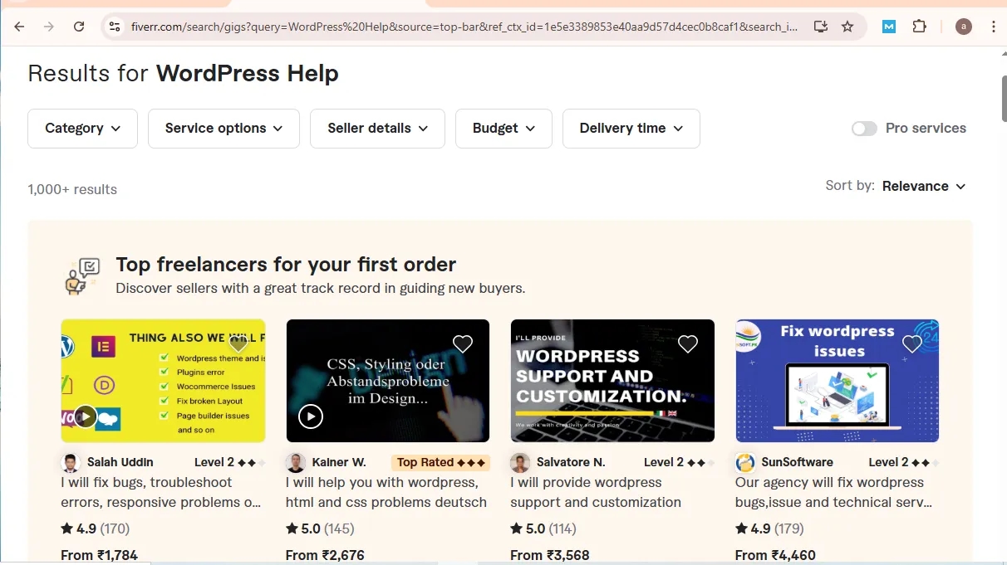This screenshot has height=565, width=1007.
Task: Open Kainer W. seller name link
Action: (339, 462)
